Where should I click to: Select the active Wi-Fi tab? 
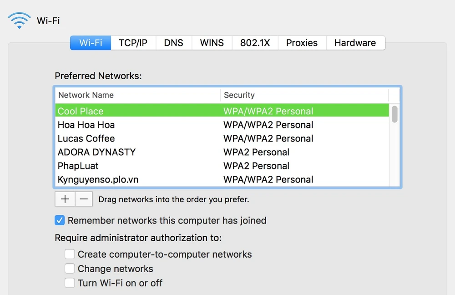pyautogui.click(x=91, y=43)
